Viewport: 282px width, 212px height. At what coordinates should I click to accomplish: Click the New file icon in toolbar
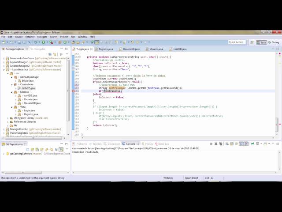coord(4,42)
